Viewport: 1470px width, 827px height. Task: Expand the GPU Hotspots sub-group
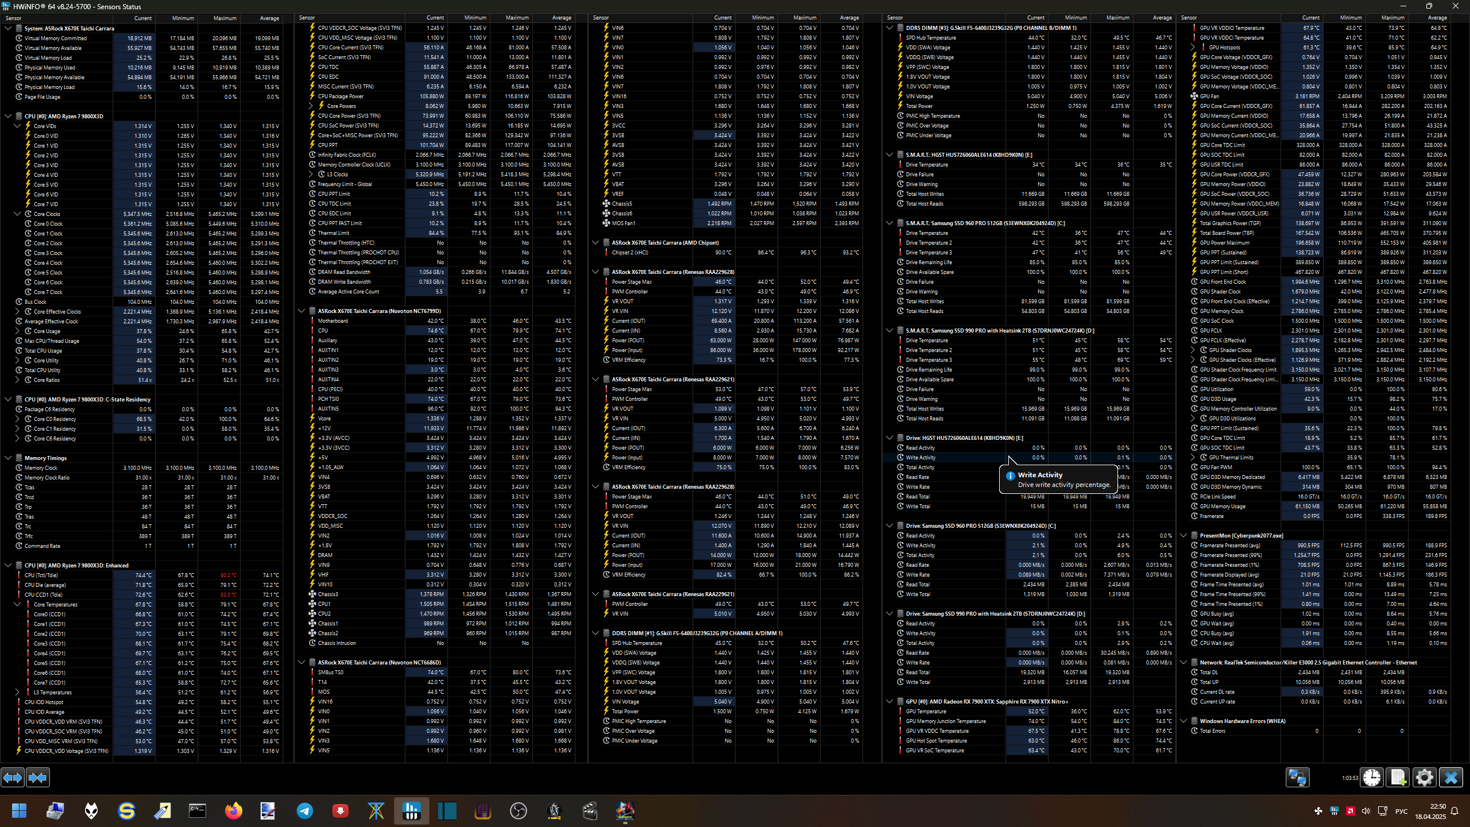point(1193,48)
